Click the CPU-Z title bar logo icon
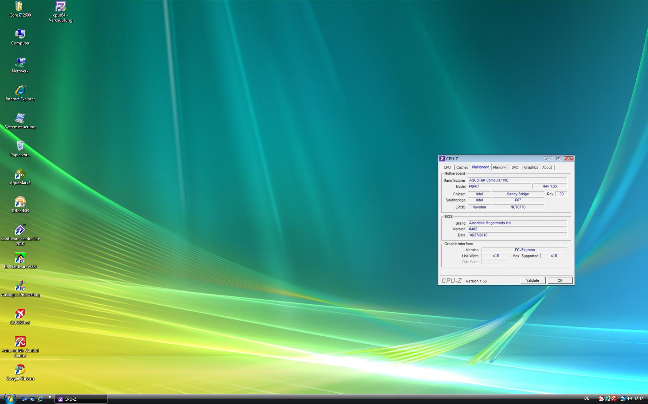This screenshot has height=404, width=648. [x=442, y=159]
